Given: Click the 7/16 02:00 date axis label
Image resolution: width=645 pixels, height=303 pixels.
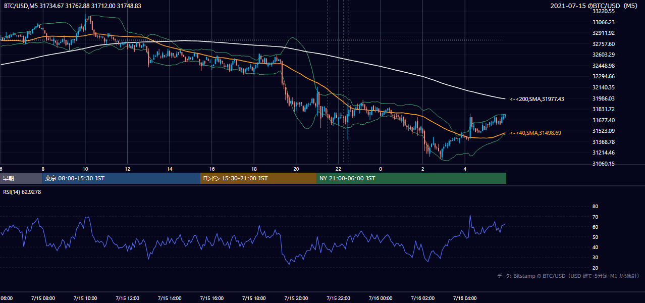Looking at the screenshot, I should pyautogui.click(x=422, y=298).
